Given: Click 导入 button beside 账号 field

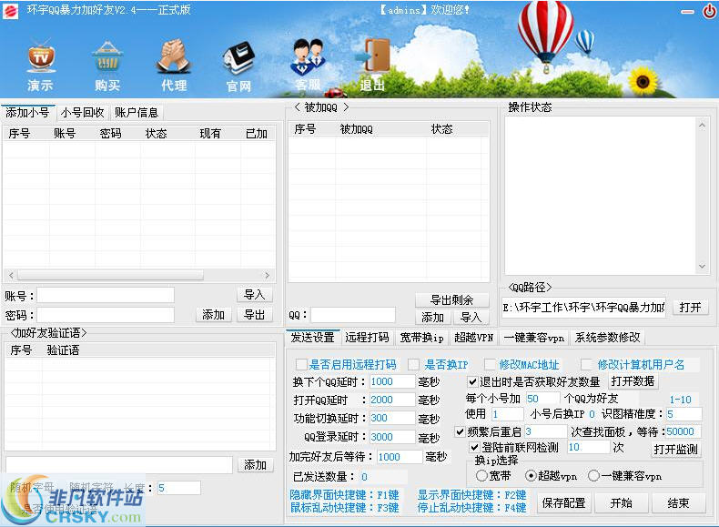Looking at the screenshot, I should tap(255, 294).
